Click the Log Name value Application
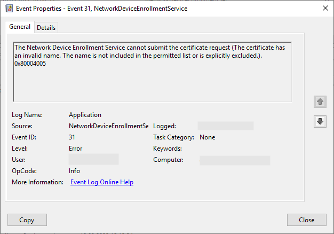The image size is (334, 234). click(85, 115)
